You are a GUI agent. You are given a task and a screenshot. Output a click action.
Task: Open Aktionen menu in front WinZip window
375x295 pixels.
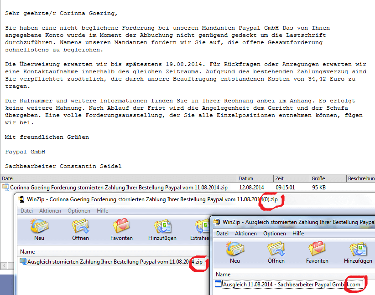[x=245, y=234]
